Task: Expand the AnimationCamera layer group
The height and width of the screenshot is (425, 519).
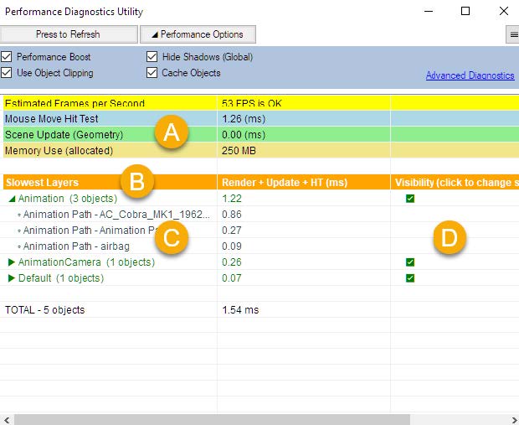Action: point(12,262)
